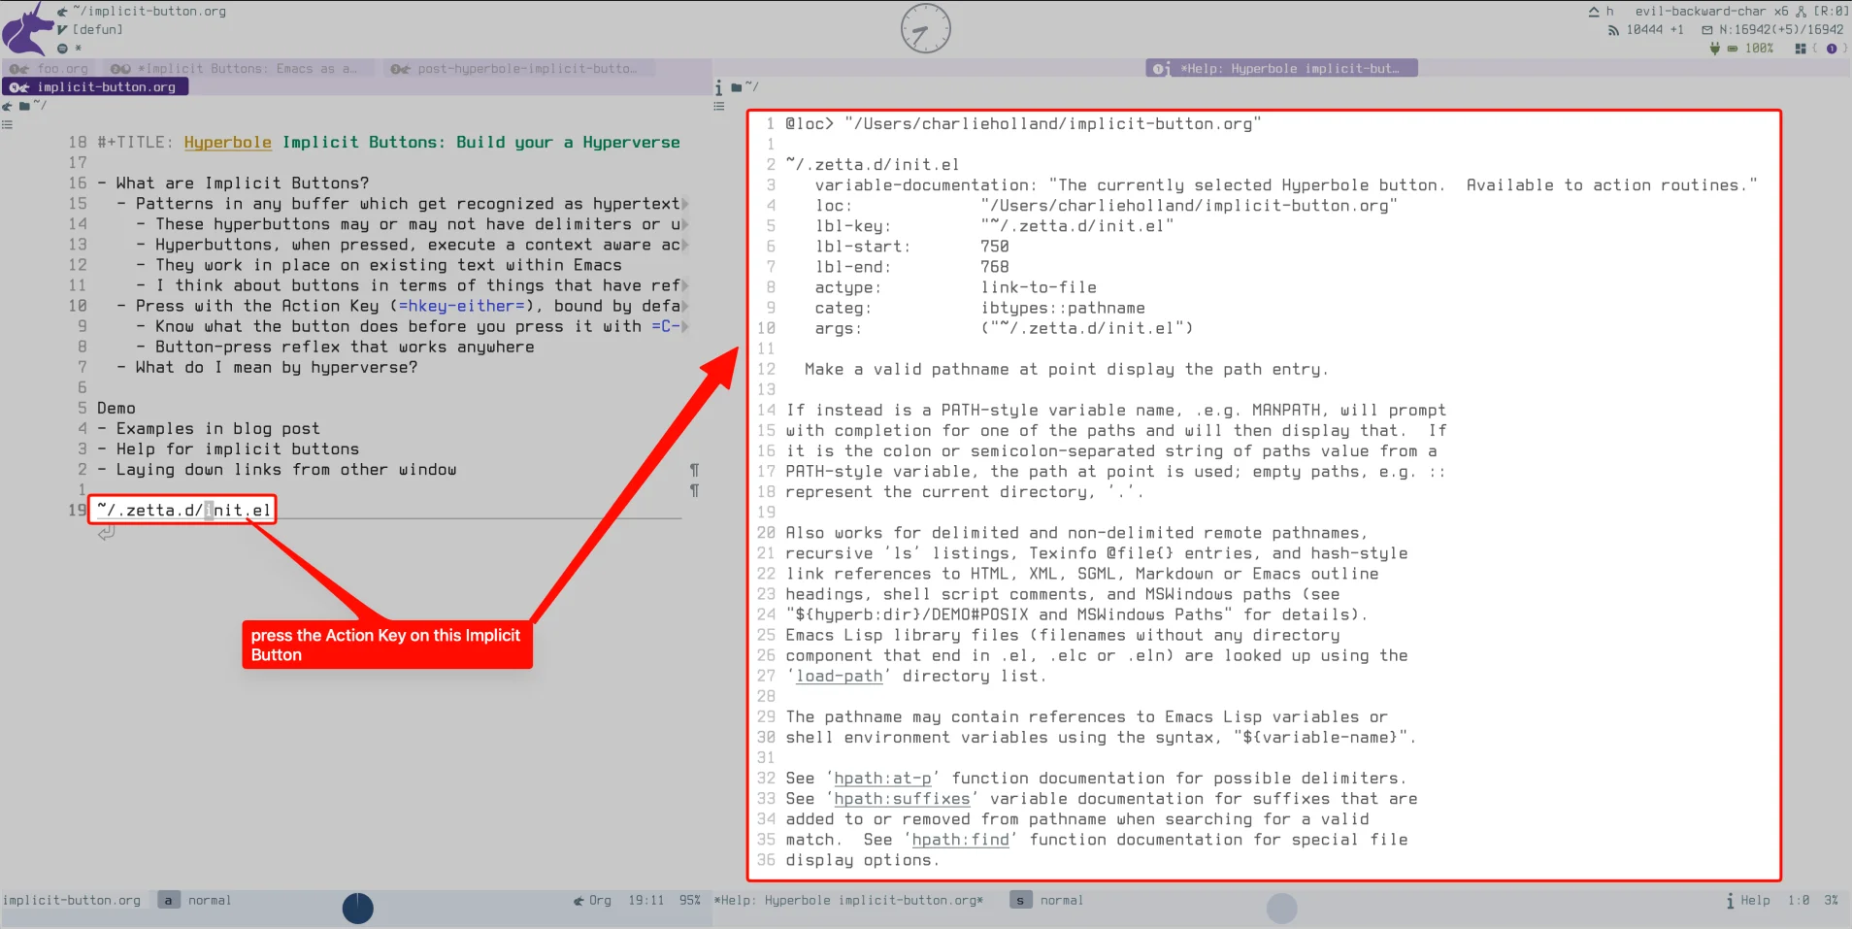Screen dimensions: 1852x929
Task: Click 'normal' evil state in Help modeline
Action: (x=1062, y=900)
